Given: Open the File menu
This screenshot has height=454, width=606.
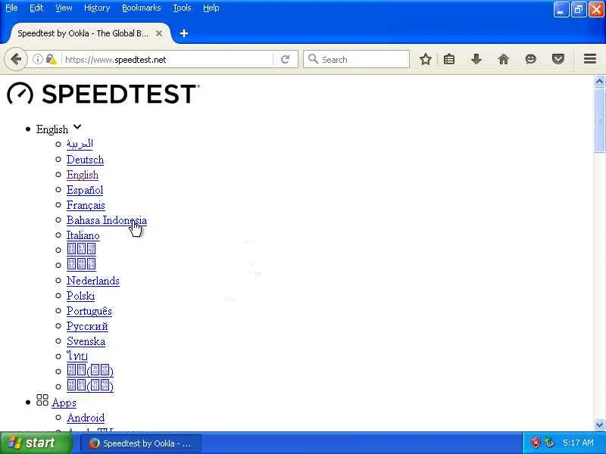Looking at the screenshot, I should tap(11, 8).
